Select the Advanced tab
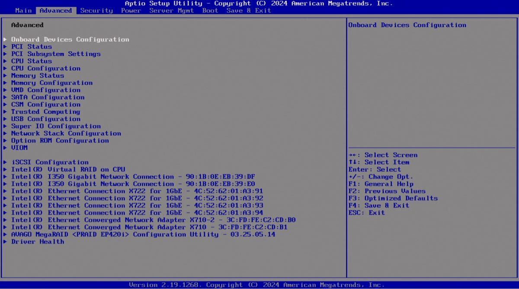 tap(56, 10)
